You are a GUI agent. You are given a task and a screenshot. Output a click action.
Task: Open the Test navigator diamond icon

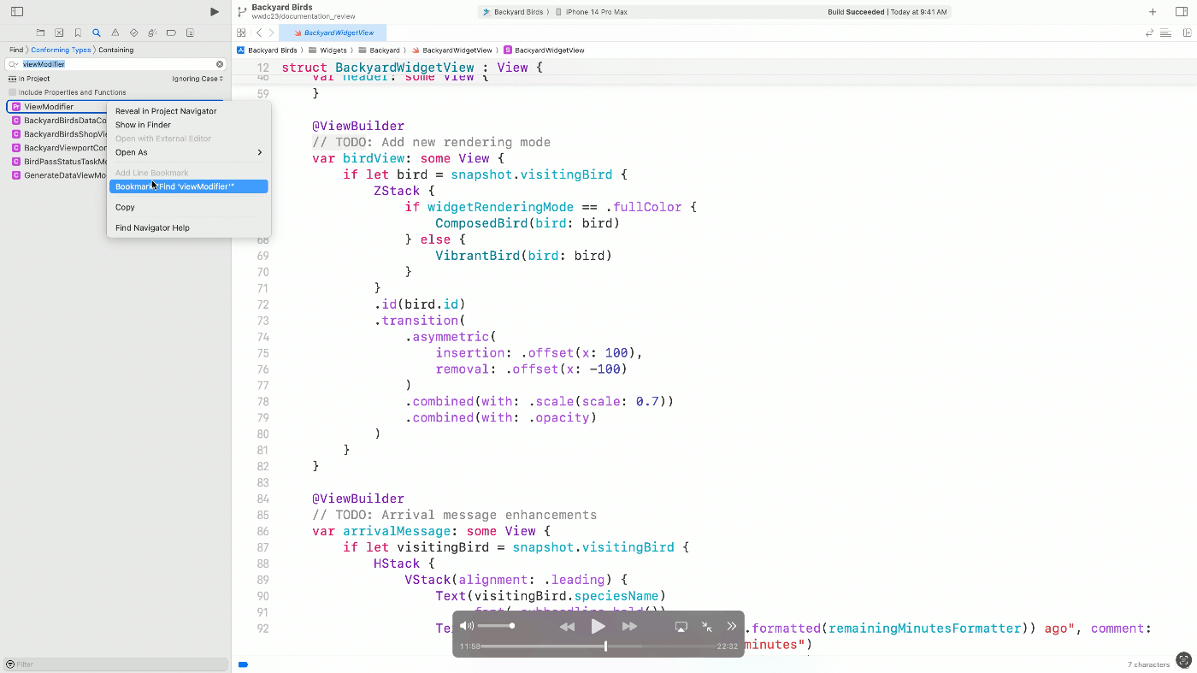[133, 32]
